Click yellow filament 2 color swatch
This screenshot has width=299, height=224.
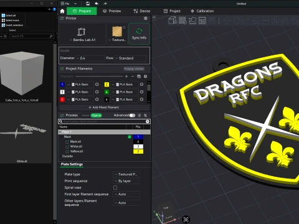107,85
